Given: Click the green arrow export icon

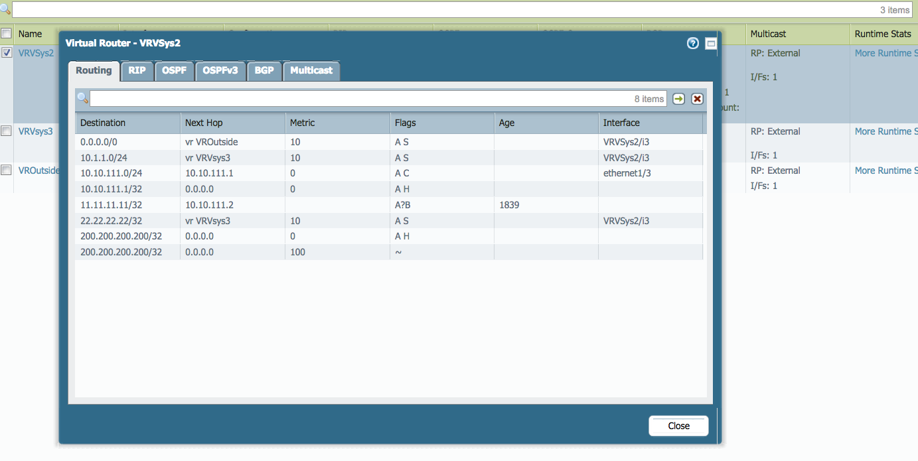Looking at the screenshot, I should [678, 99].
